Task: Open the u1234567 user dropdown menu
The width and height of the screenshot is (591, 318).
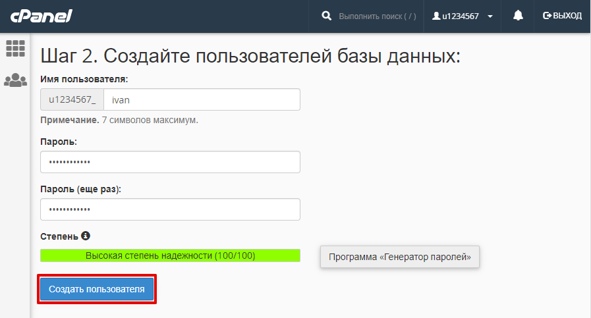Action: pyautogui.click(x=463, y=16)
